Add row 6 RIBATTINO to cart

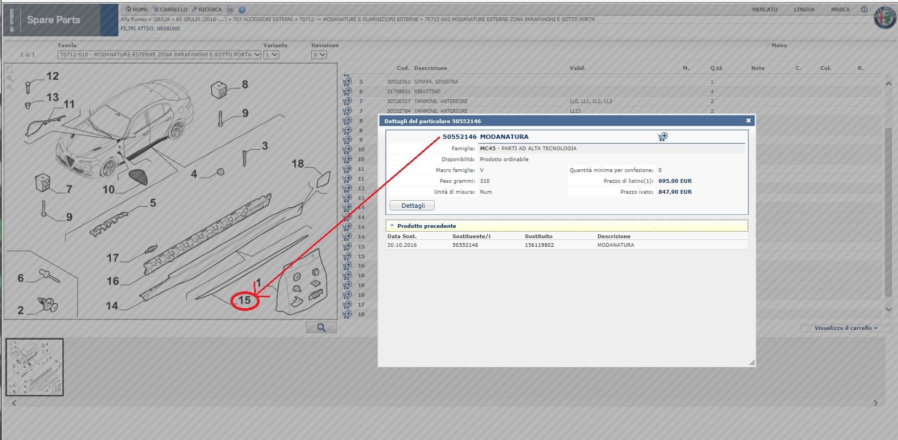[x=347, y=92]
